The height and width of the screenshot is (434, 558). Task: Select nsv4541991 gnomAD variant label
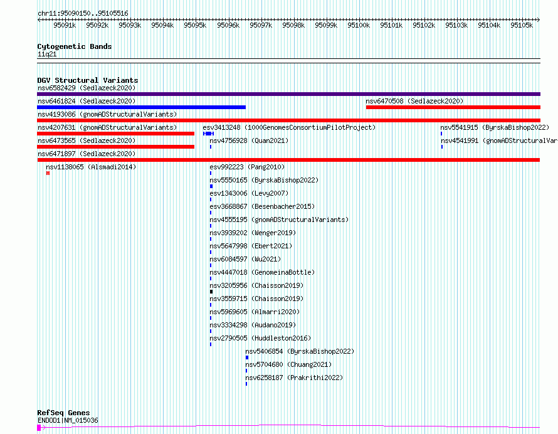point(499,140)
